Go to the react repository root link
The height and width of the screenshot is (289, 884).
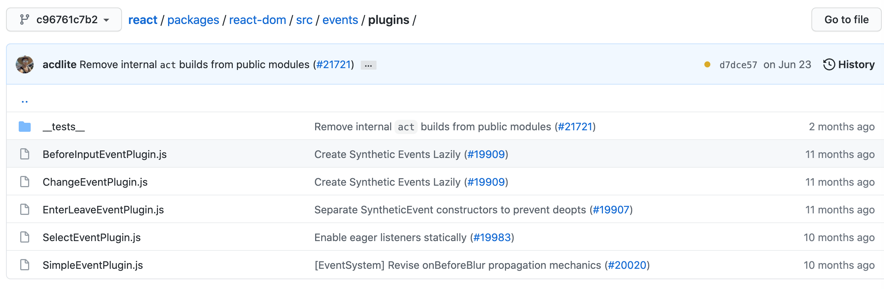(143, 20)
